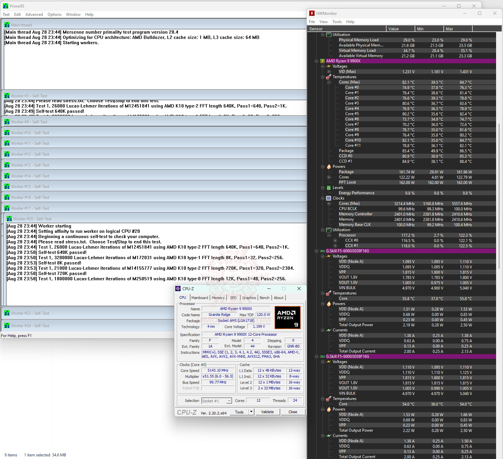Open the Edit menu in Prime95
Image resolution: width=503 pixels, height=459 pixels.
click(17, 15)
